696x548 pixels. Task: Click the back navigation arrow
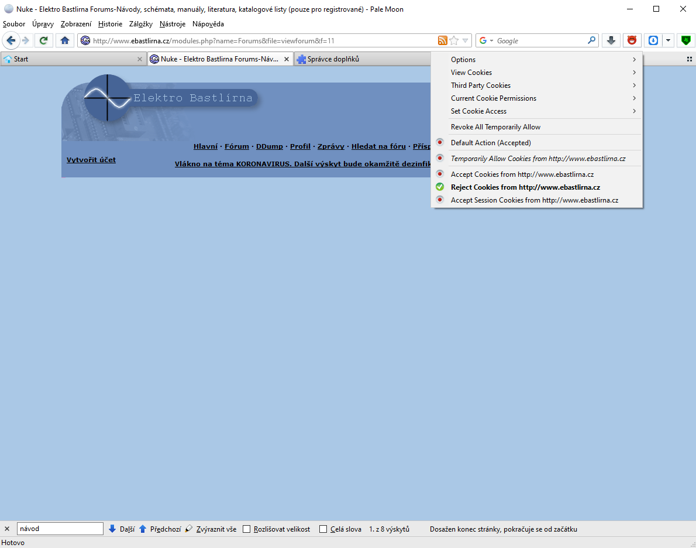click(11, 40)
